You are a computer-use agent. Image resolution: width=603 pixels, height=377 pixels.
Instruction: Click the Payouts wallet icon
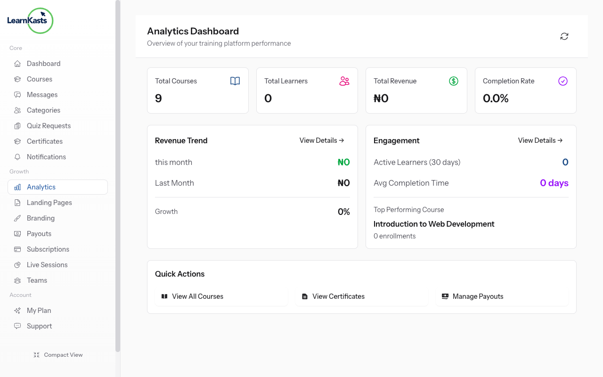[x=17, y=233]
